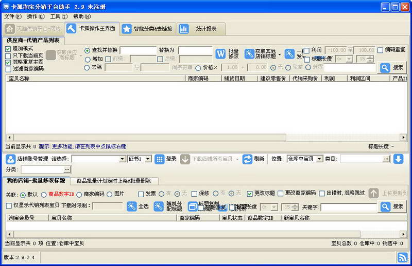Click the 全选 wand icon
Screen dimensions: 412x266
132,206
